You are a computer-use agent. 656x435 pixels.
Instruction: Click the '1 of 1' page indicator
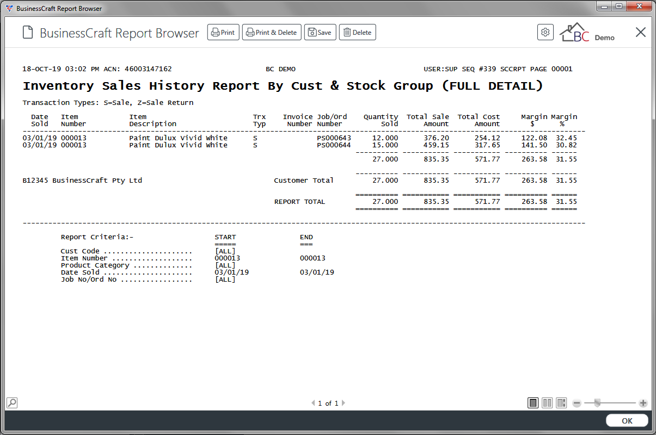(x=328, y=403)
